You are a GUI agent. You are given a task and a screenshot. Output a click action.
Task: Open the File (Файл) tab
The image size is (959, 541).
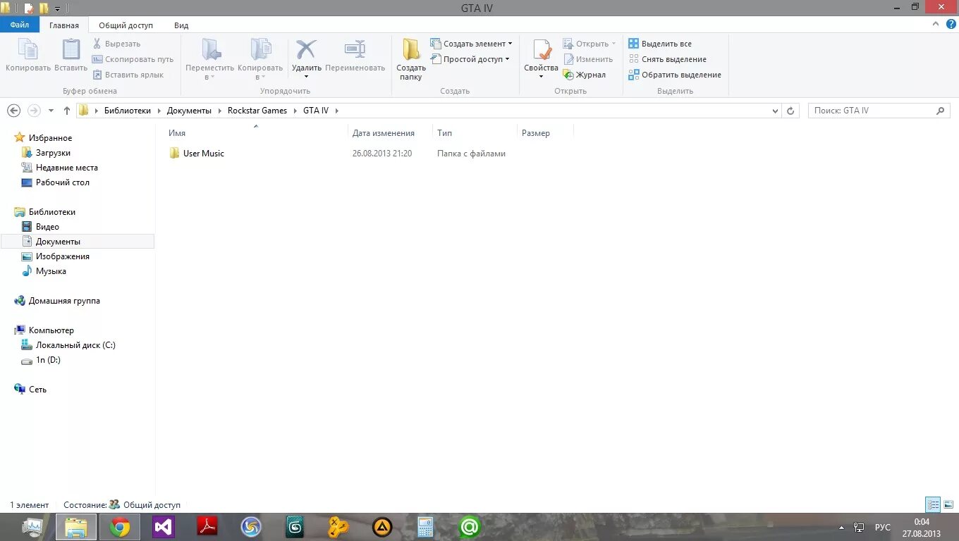[x=20, y=25]
